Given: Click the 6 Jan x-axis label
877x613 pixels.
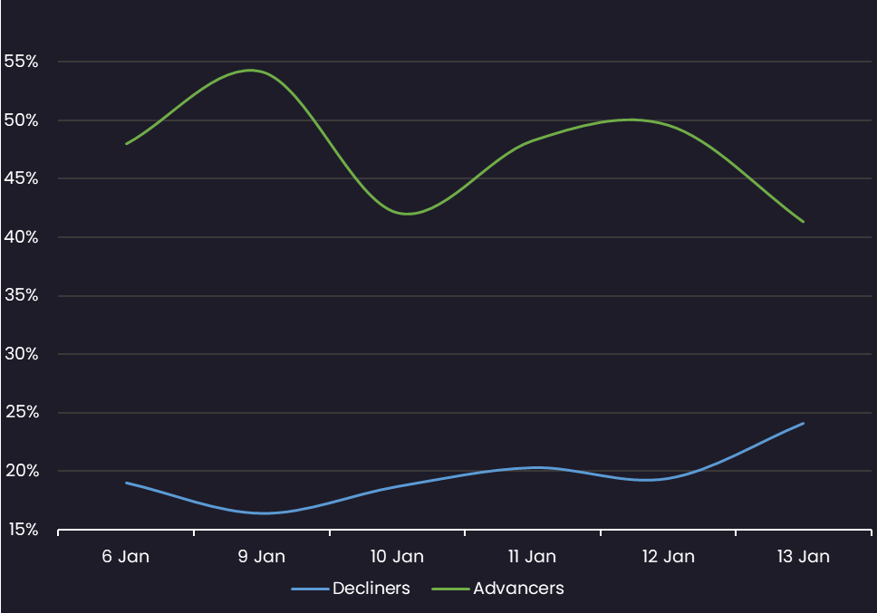Looking at the screenshot, I should (x=126, y=557).
